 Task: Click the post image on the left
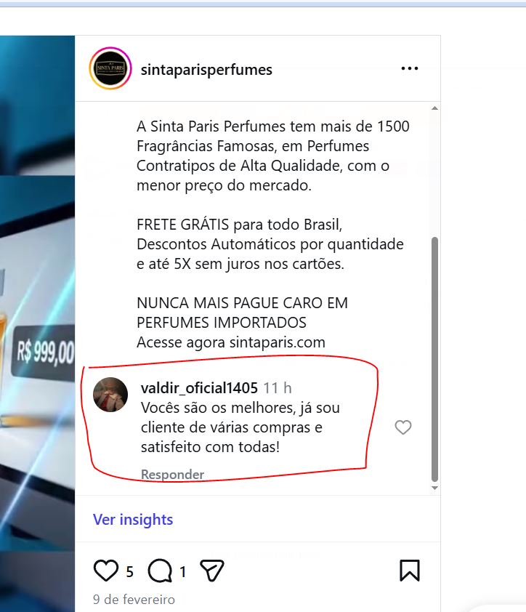coord(38,323)
